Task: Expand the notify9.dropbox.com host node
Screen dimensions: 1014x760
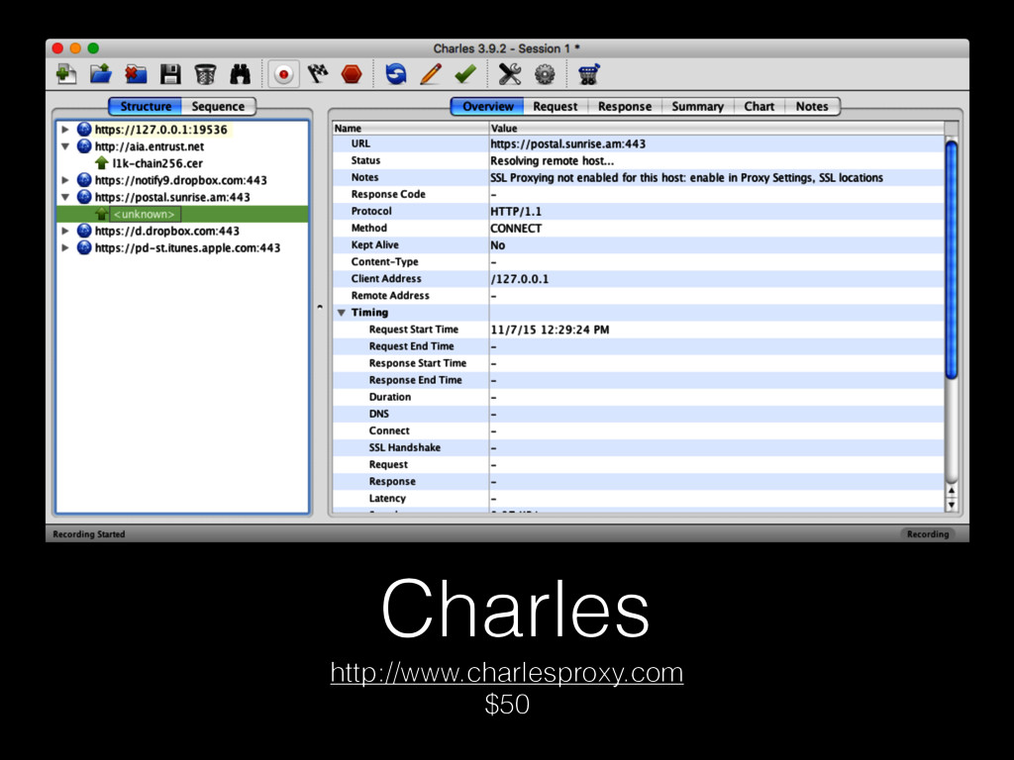Action: click(65, 180)
